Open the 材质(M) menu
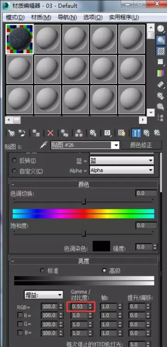The height and width of the screenshot is (347, 167). 41,17
